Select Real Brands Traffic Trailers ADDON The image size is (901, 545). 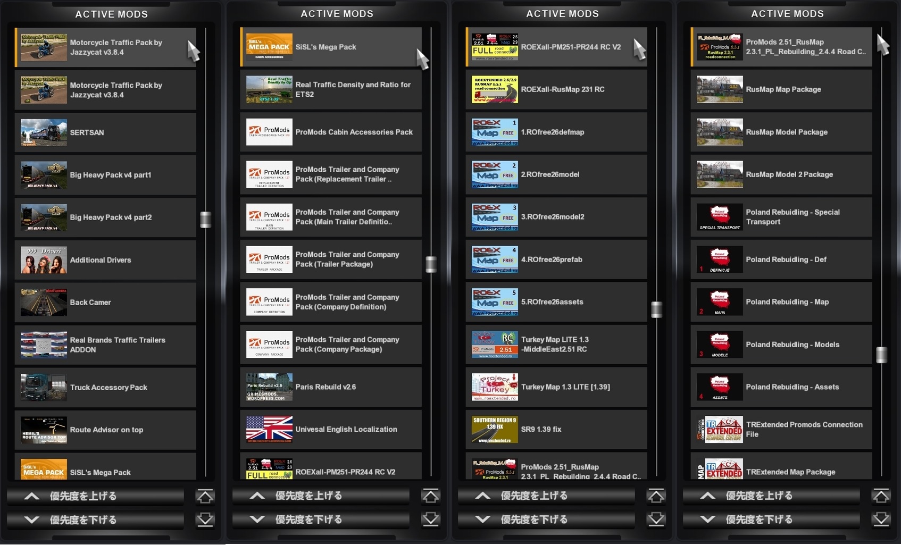click(105, 345)
